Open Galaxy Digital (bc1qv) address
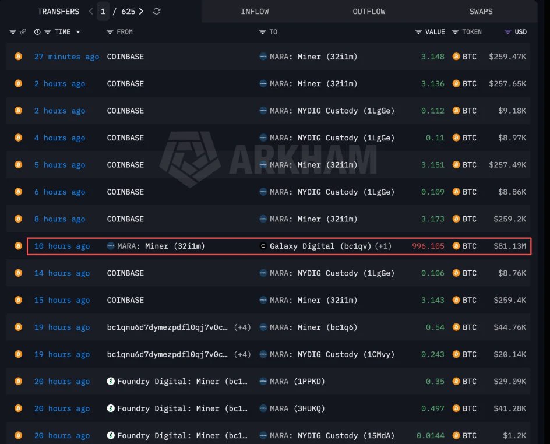The image size is (550, 444). [x=320, y=246]
